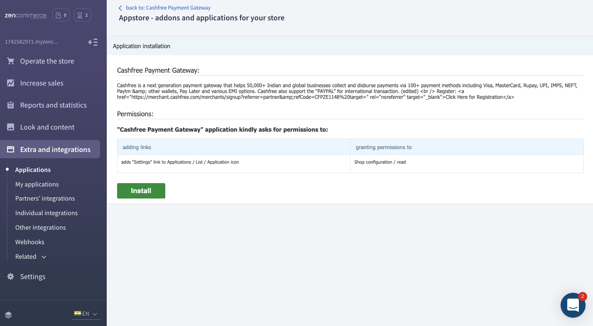Click the clipboard icon beside Reports and statistics
593x326 pixels.
click(11, 105)
